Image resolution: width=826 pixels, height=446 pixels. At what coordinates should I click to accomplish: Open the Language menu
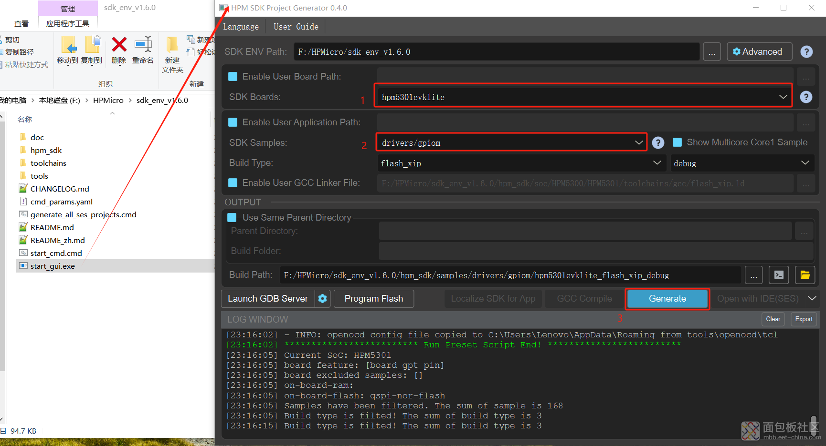[241, 27]
